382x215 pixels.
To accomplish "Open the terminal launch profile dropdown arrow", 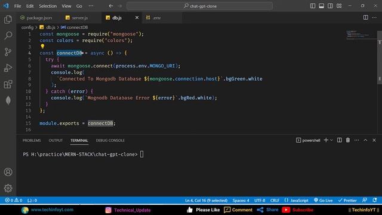I will click(x=331, y=140).
